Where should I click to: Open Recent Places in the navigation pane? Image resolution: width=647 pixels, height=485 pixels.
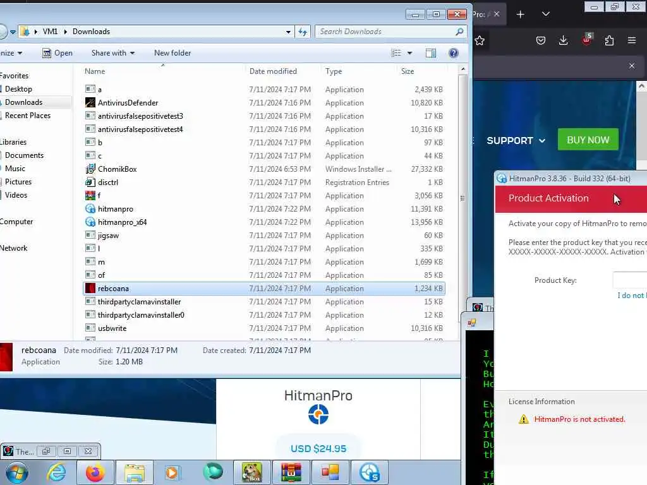point(28,116)
